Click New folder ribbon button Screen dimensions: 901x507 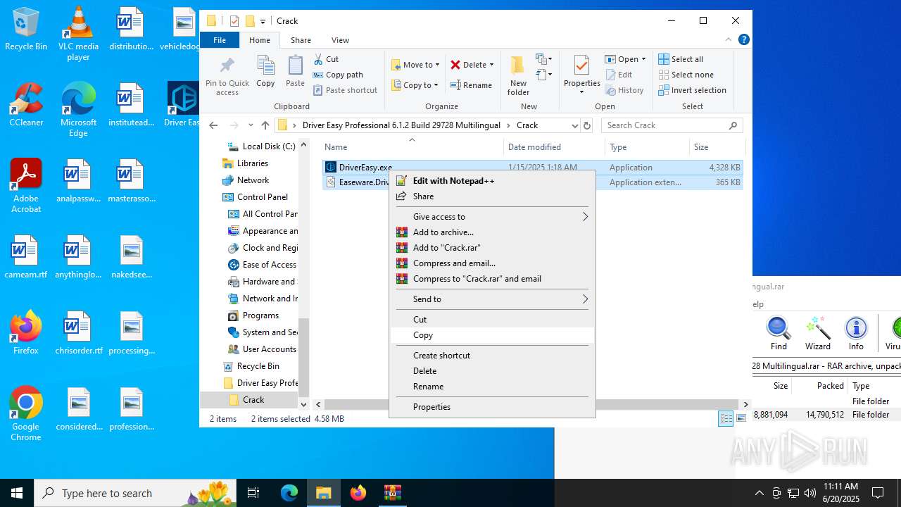tap(518, 76)
